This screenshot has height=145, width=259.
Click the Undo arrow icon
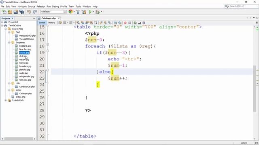click(x=29, y=12)
